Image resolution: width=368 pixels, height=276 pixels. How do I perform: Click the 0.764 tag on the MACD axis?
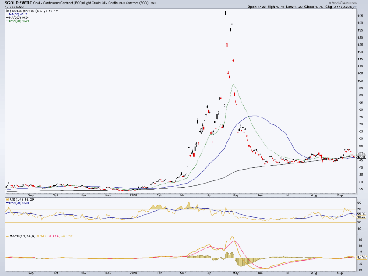pyautogui.click(x=361, y=257)
